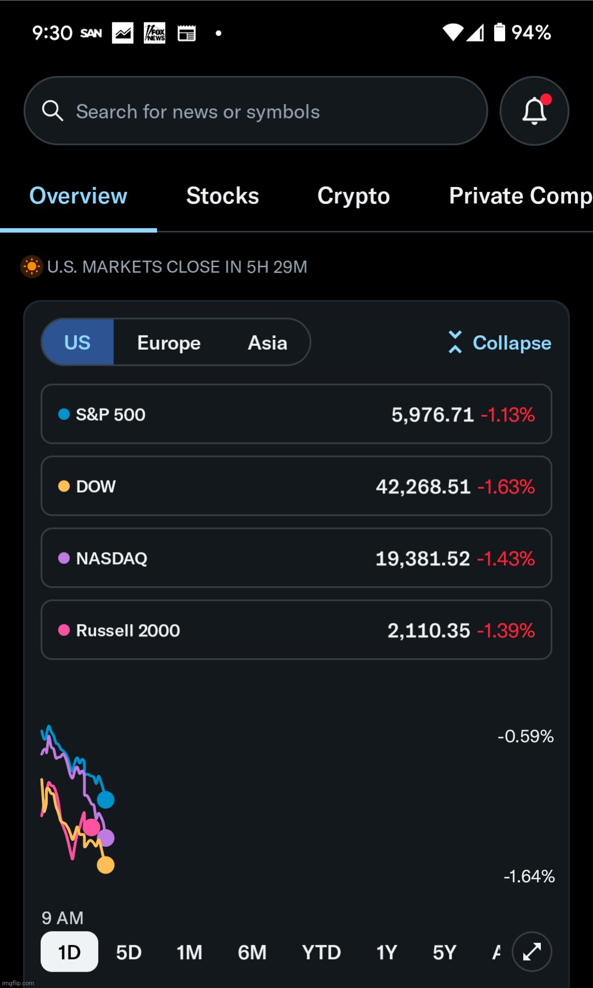Tap the blue S&P 500 chart endpoint

point(106,799)
